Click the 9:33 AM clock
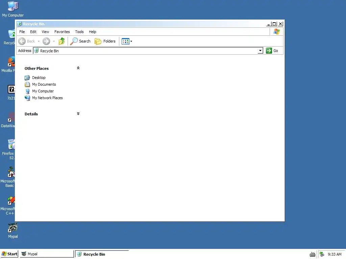Viewport: 346px width, 259px height. click(335, 254)
